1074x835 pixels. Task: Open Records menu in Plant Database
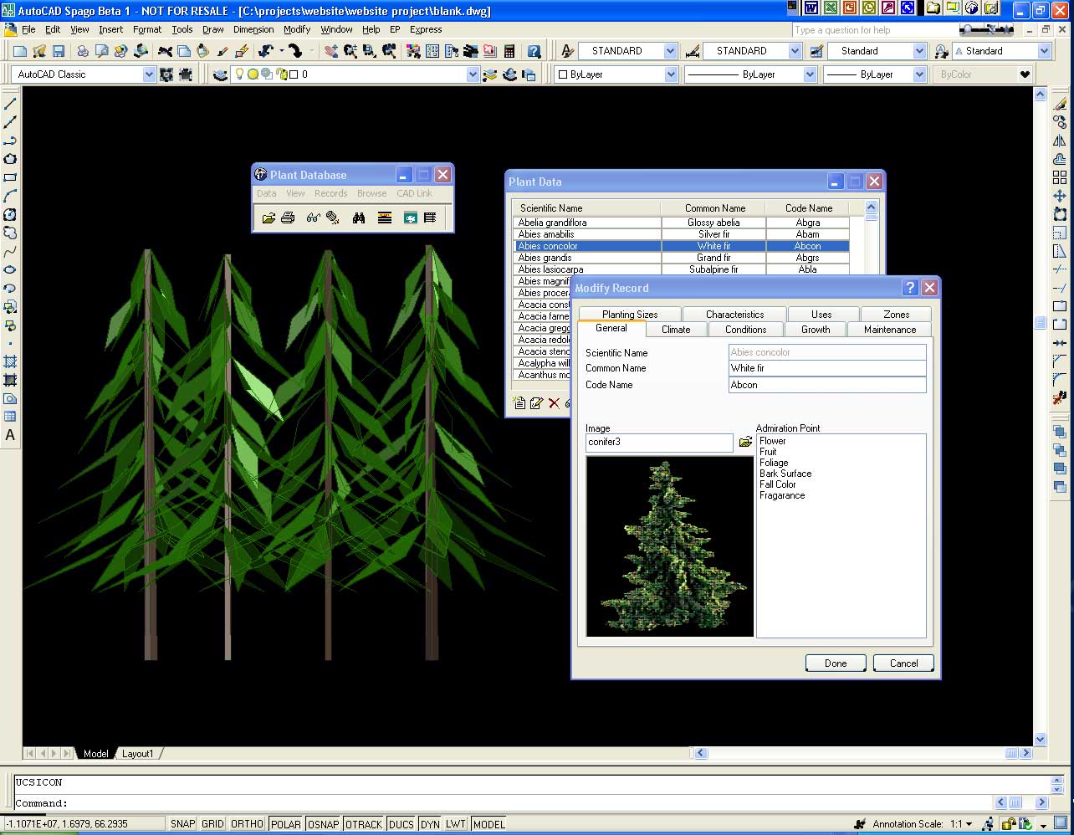[330, 193]
